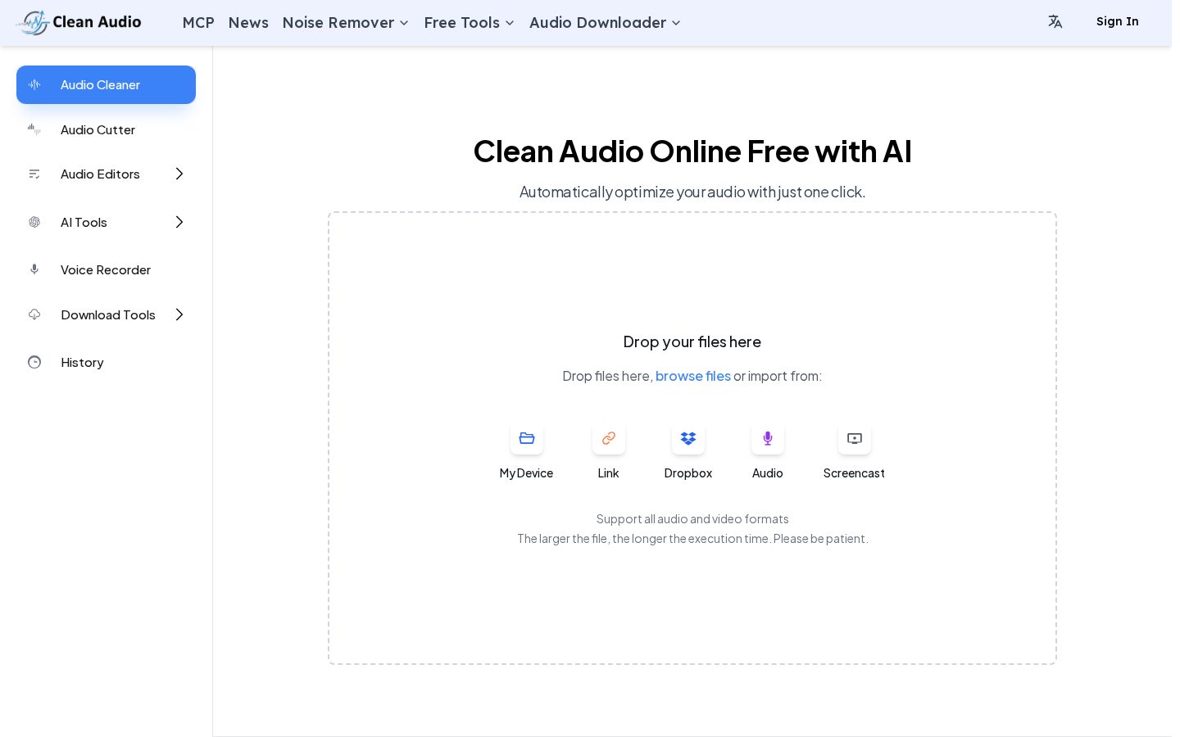Expand the Audio Editors submenu chevron

[179, 174]
